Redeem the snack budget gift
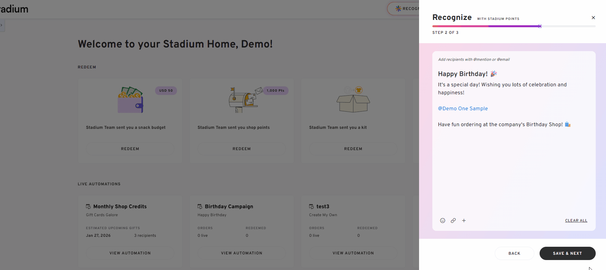The width and height of the screenshot is (606, 270). pyautogui.click(x=130, y=149)
